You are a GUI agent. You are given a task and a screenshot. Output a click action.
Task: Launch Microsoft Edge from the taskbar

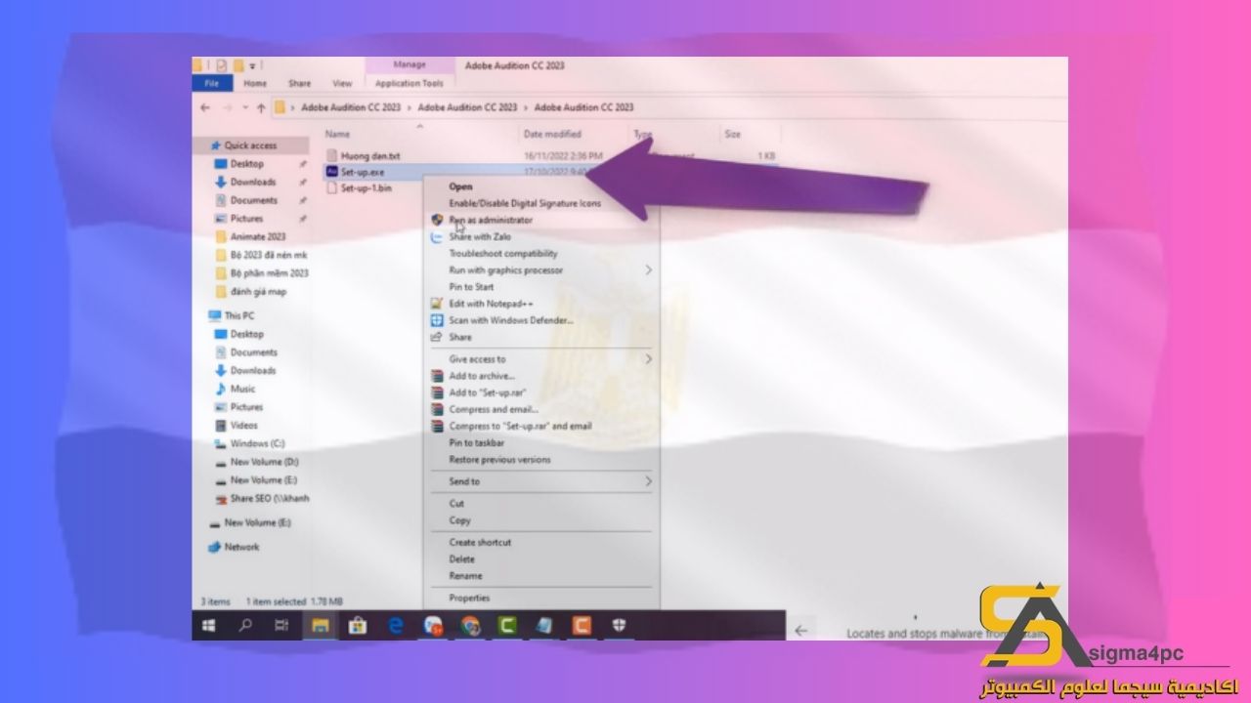(395, 626)
